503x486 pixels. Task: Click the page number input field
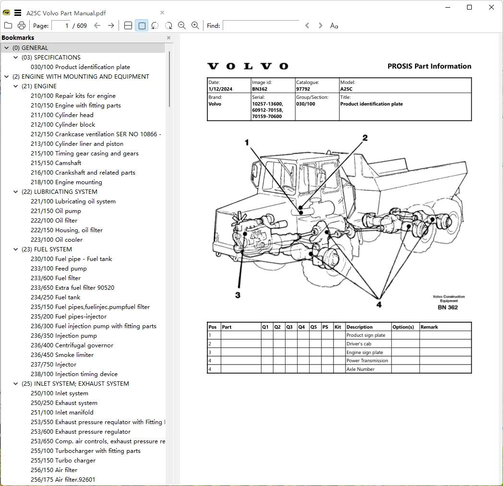61,25
